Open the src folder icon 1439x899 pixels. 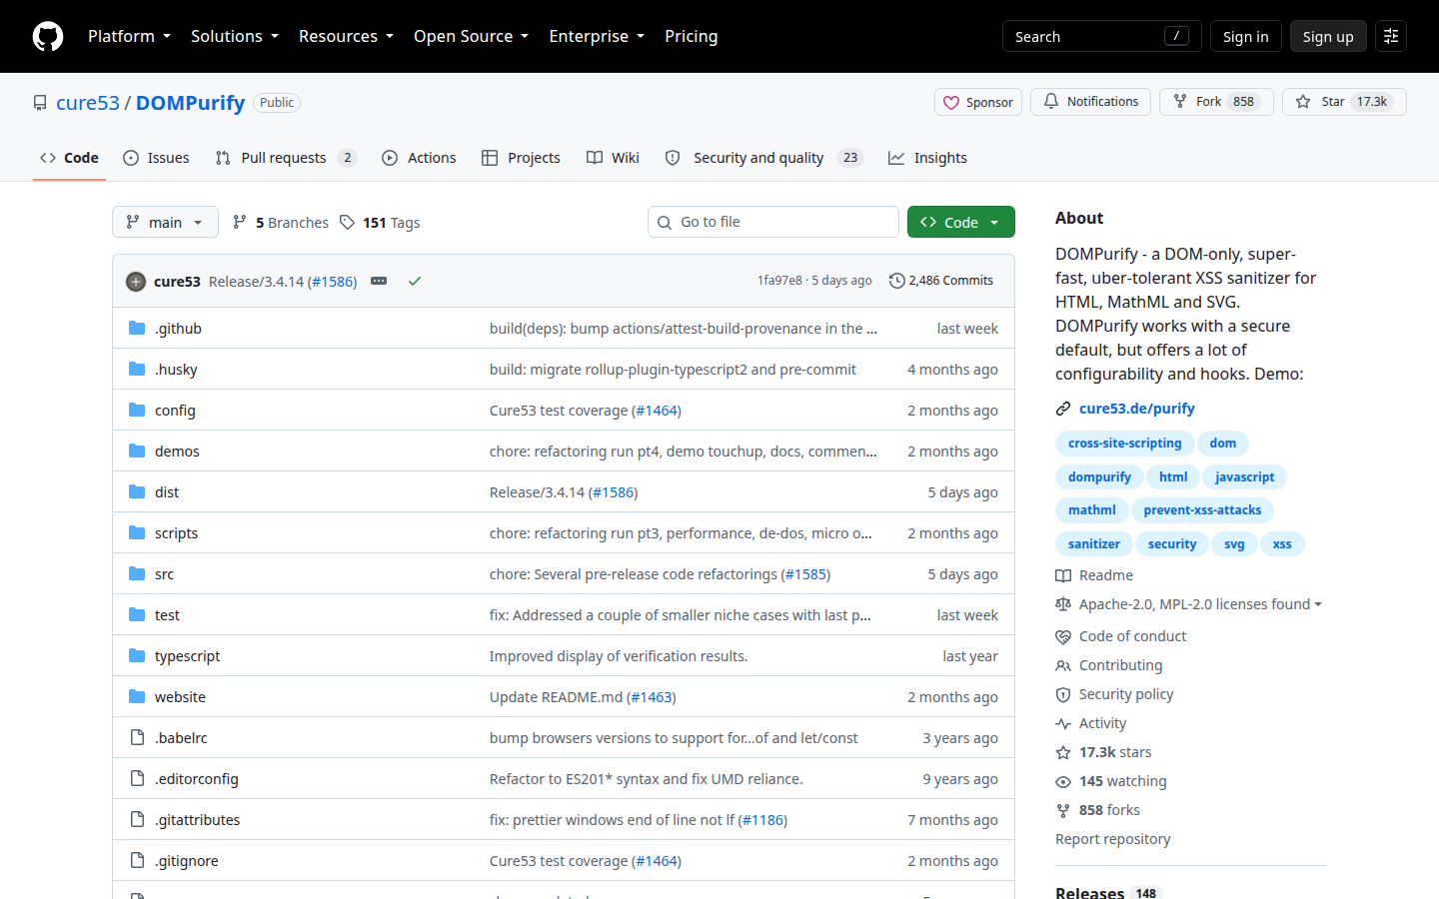pyautogui.click(x=137, y=574)
